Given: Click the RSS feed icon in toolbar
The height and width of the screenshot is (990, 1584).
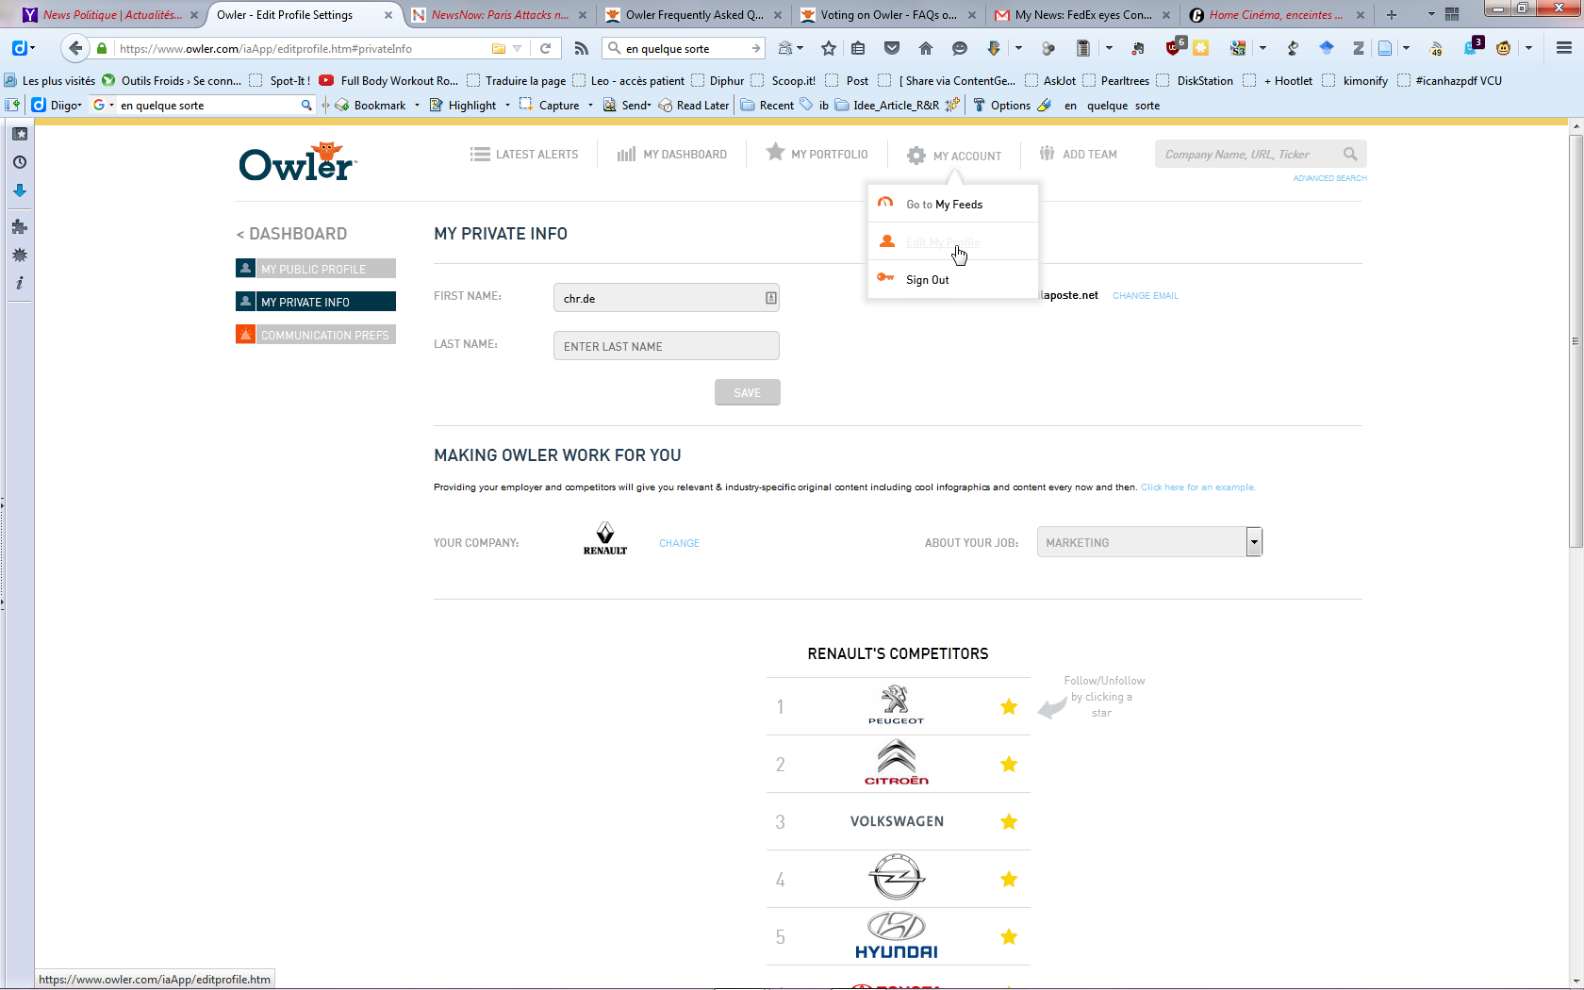Looking at the screenshot, I should [x=581, y=48].
